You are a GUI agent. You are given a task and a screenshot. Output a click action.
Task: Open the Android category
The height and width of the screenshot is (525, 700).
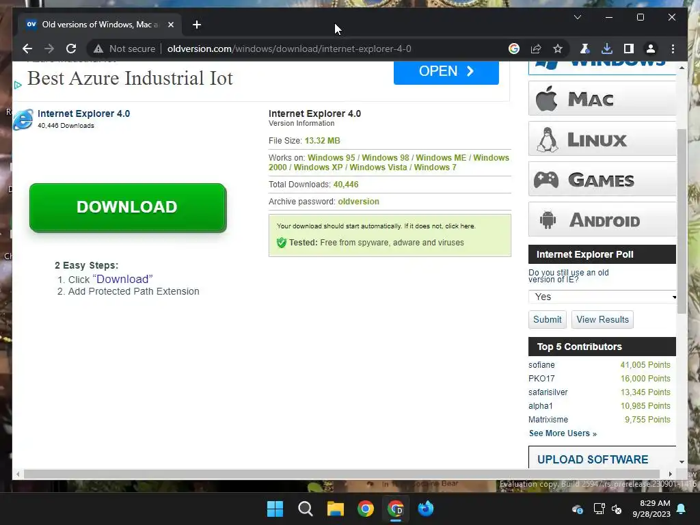[x=602, y=219]
